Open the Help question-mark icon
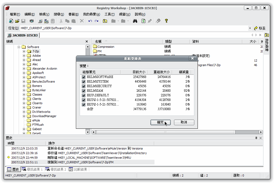 click(166, 21)
